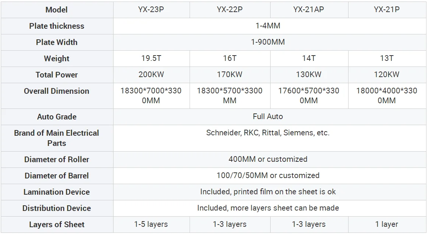Click the 19.5T weight cell
This screenshot has width=428, height=234.
tap(151, 58)
